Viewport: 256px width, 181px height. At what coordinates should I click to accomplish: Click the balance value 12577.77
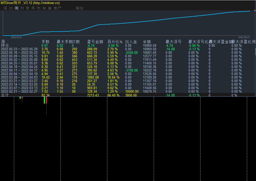(x=150, y=56)
